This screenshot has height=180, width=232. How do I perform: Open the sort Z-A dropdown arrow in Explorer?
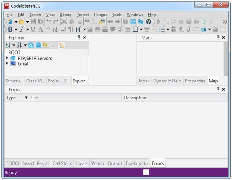click(x=25, y=45)
